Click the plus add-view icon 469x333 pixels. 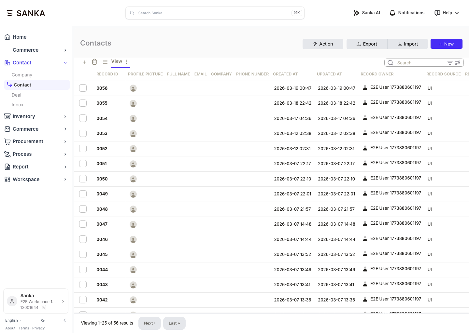(x=84, y=62)
